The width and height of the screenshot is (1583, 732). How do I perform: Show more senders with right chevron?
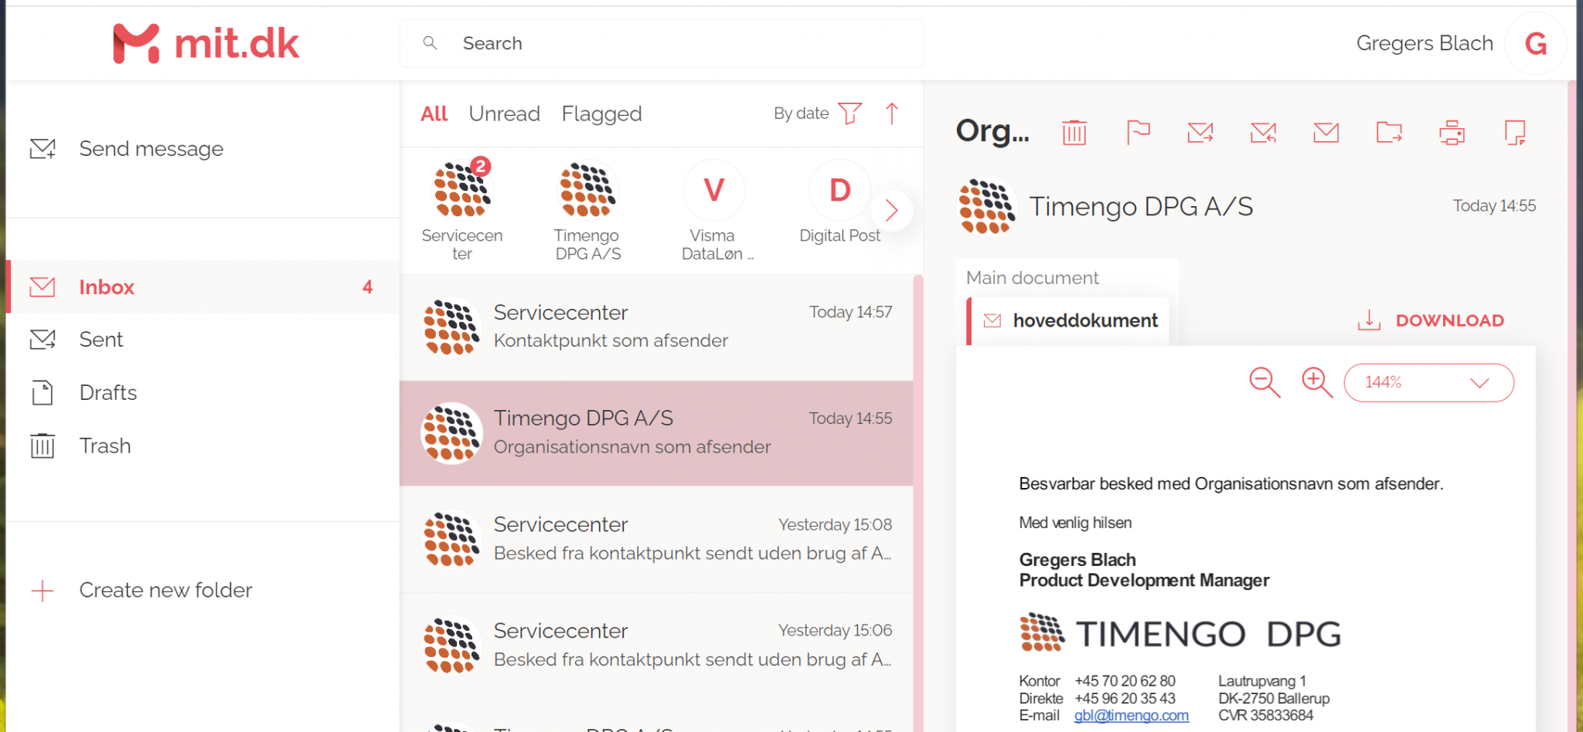click(891, 210)
